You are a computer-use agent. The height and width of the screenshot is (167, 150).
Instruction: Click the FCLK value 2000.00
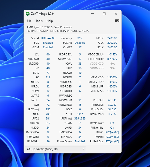112,43
